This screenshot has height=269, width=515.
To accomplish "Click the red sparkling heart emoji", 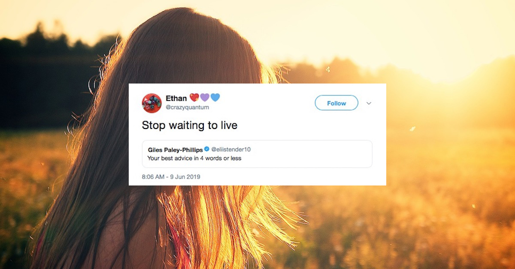I will point(194,98).
